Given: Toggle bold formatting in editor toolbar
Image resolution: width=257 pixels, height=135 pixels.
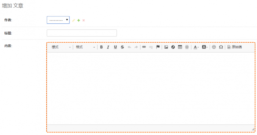Looking at the screenshot, I should click(101, 47).
